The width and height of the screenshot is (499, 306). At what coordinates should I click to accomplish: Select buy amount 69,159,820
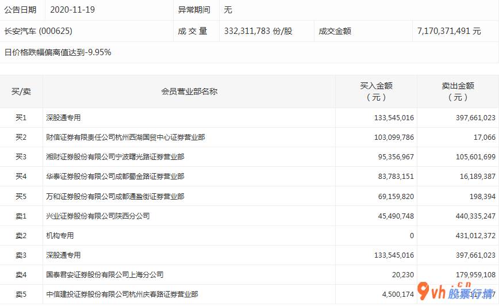tap(396, 197)
